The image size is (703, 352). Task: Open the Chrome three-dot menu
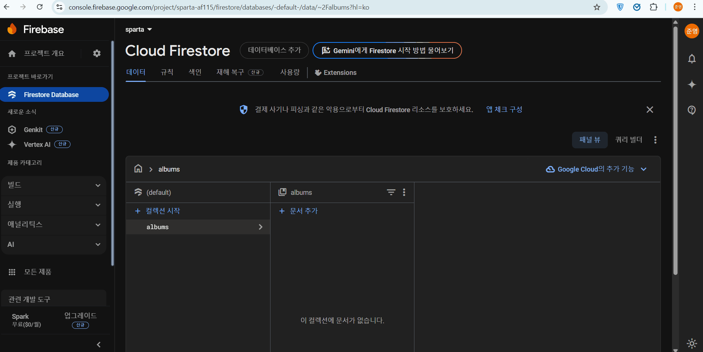click(x=695, y=7)
